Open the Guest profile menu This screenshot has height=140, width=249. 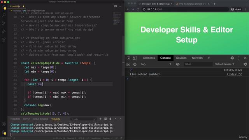(236, 9)
